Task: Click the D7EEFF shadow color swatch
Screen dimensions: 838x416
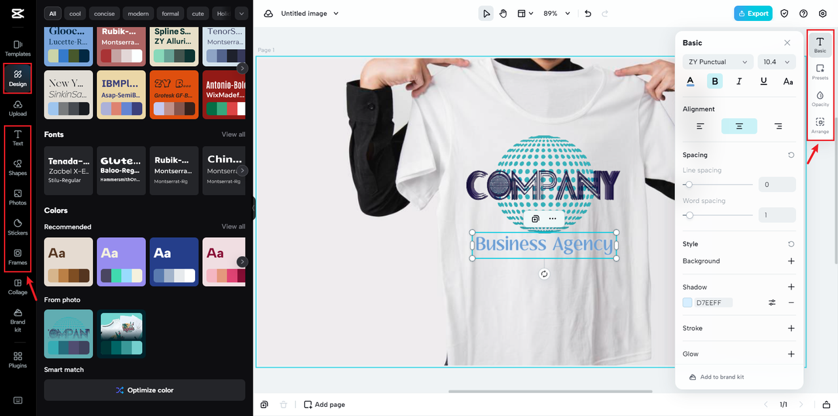Action: (x=687, y=303)
